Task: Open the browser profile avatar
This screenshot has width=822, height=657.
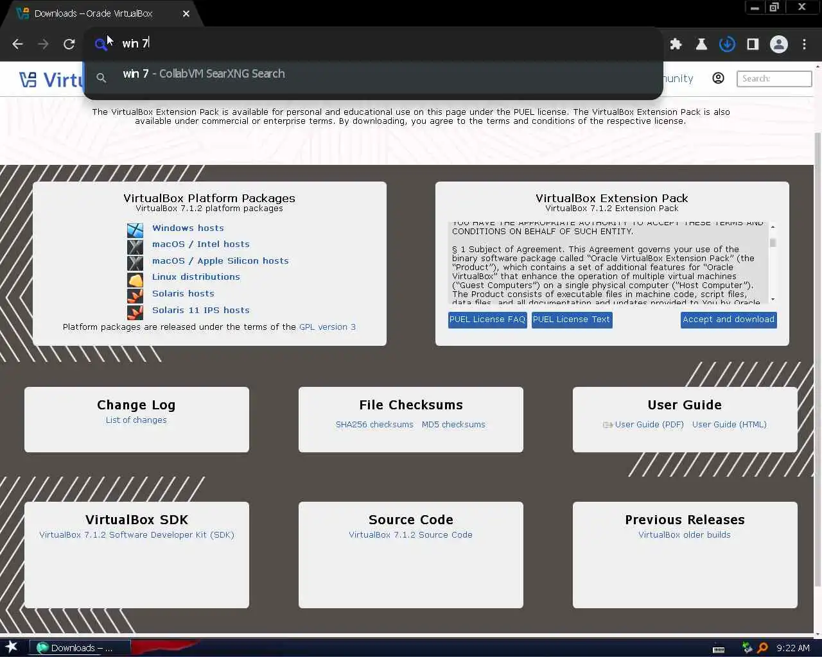Action: (x=779, y=44)
